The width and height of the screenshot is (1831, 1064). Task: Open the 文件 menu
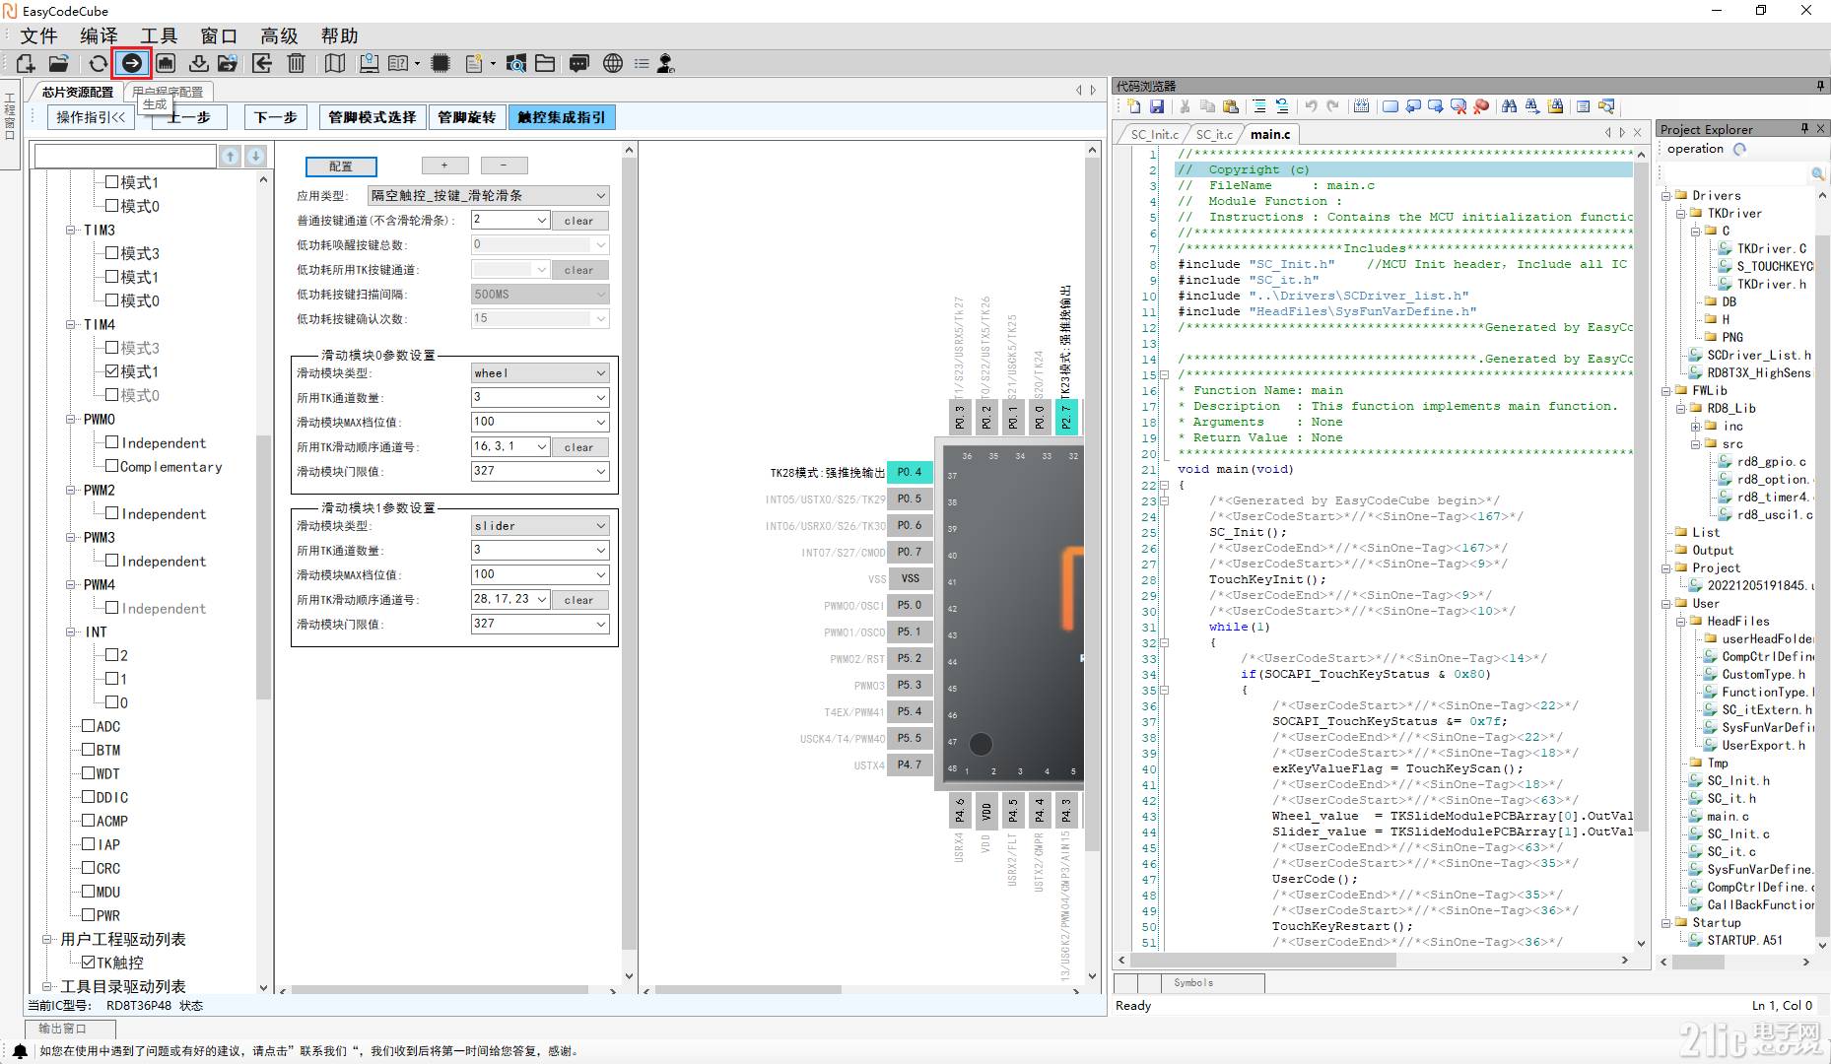[39, 35]
